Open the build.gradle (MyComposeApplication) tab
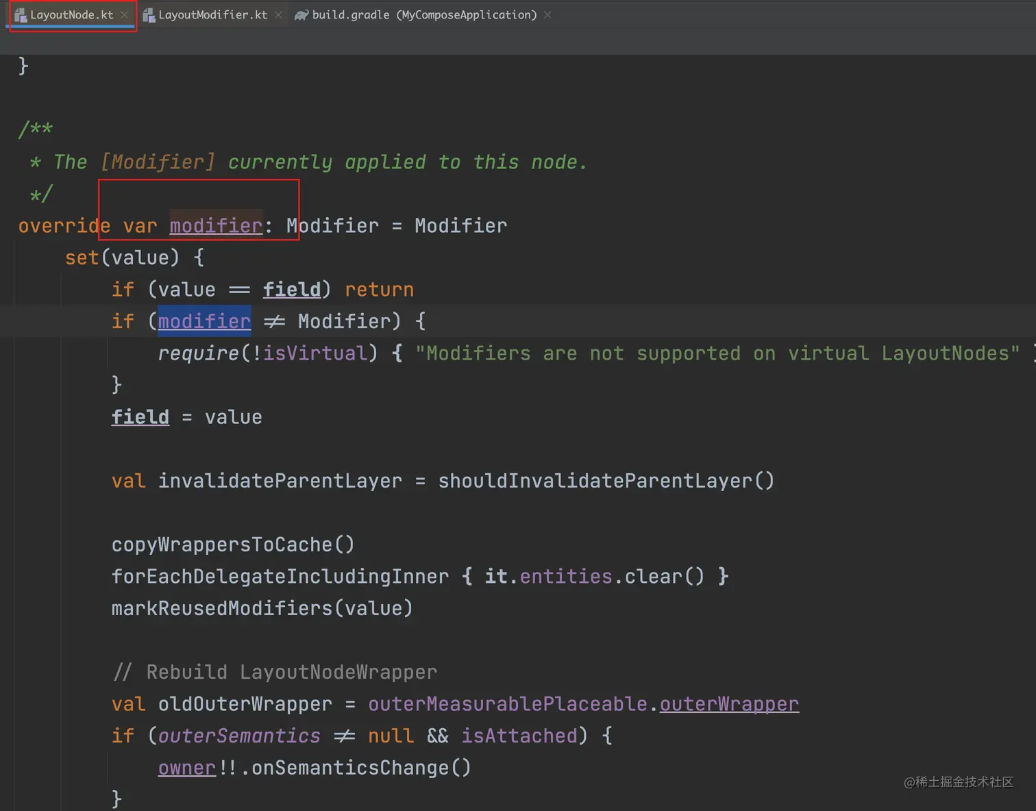Screen dimensions: 1036x811 pyautogui.click(x=424, y=14)
